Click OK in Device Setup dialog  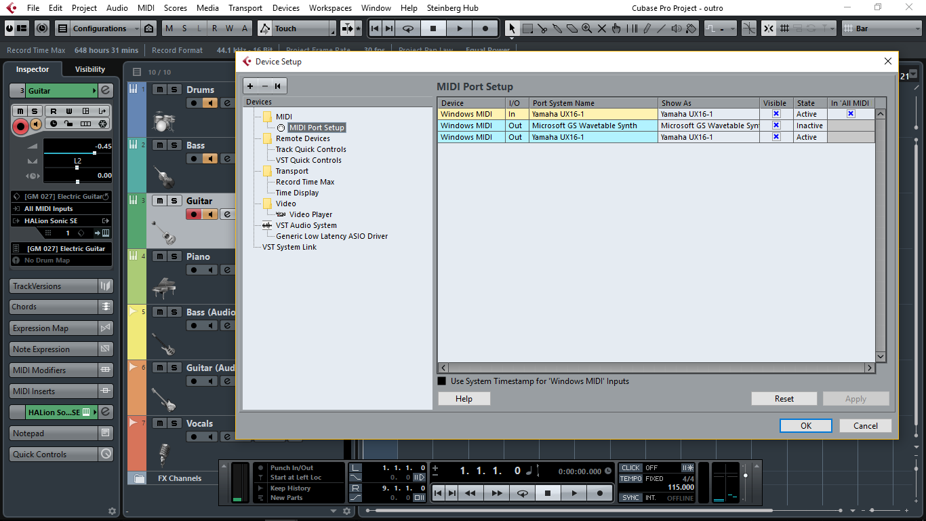tap(805, 426)
